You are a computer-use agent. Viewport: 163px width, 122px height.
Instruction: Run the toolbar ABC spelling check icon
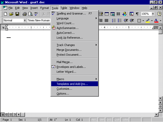(x=36, y=14)
